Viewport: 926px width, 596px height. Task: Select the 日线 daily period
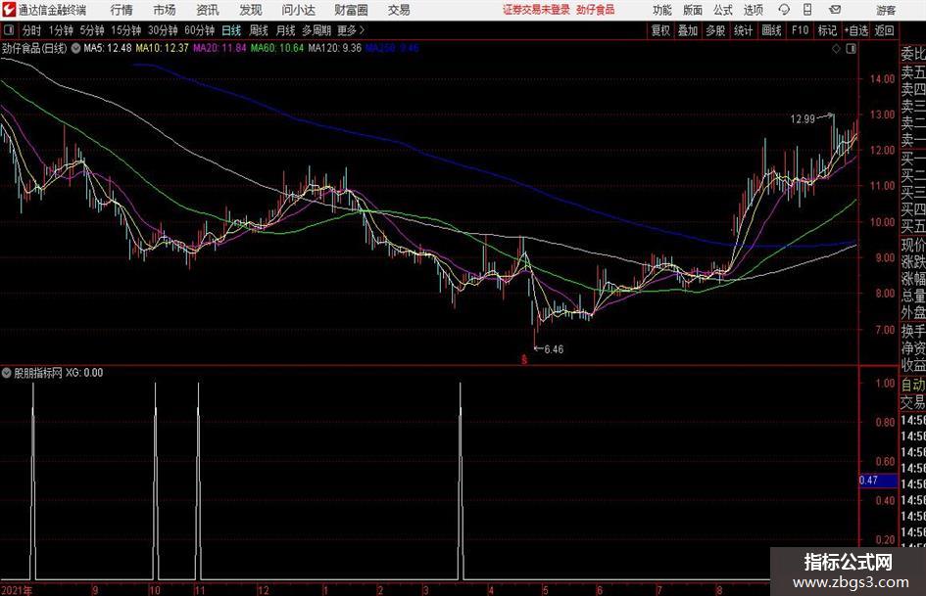click(231, 30)
